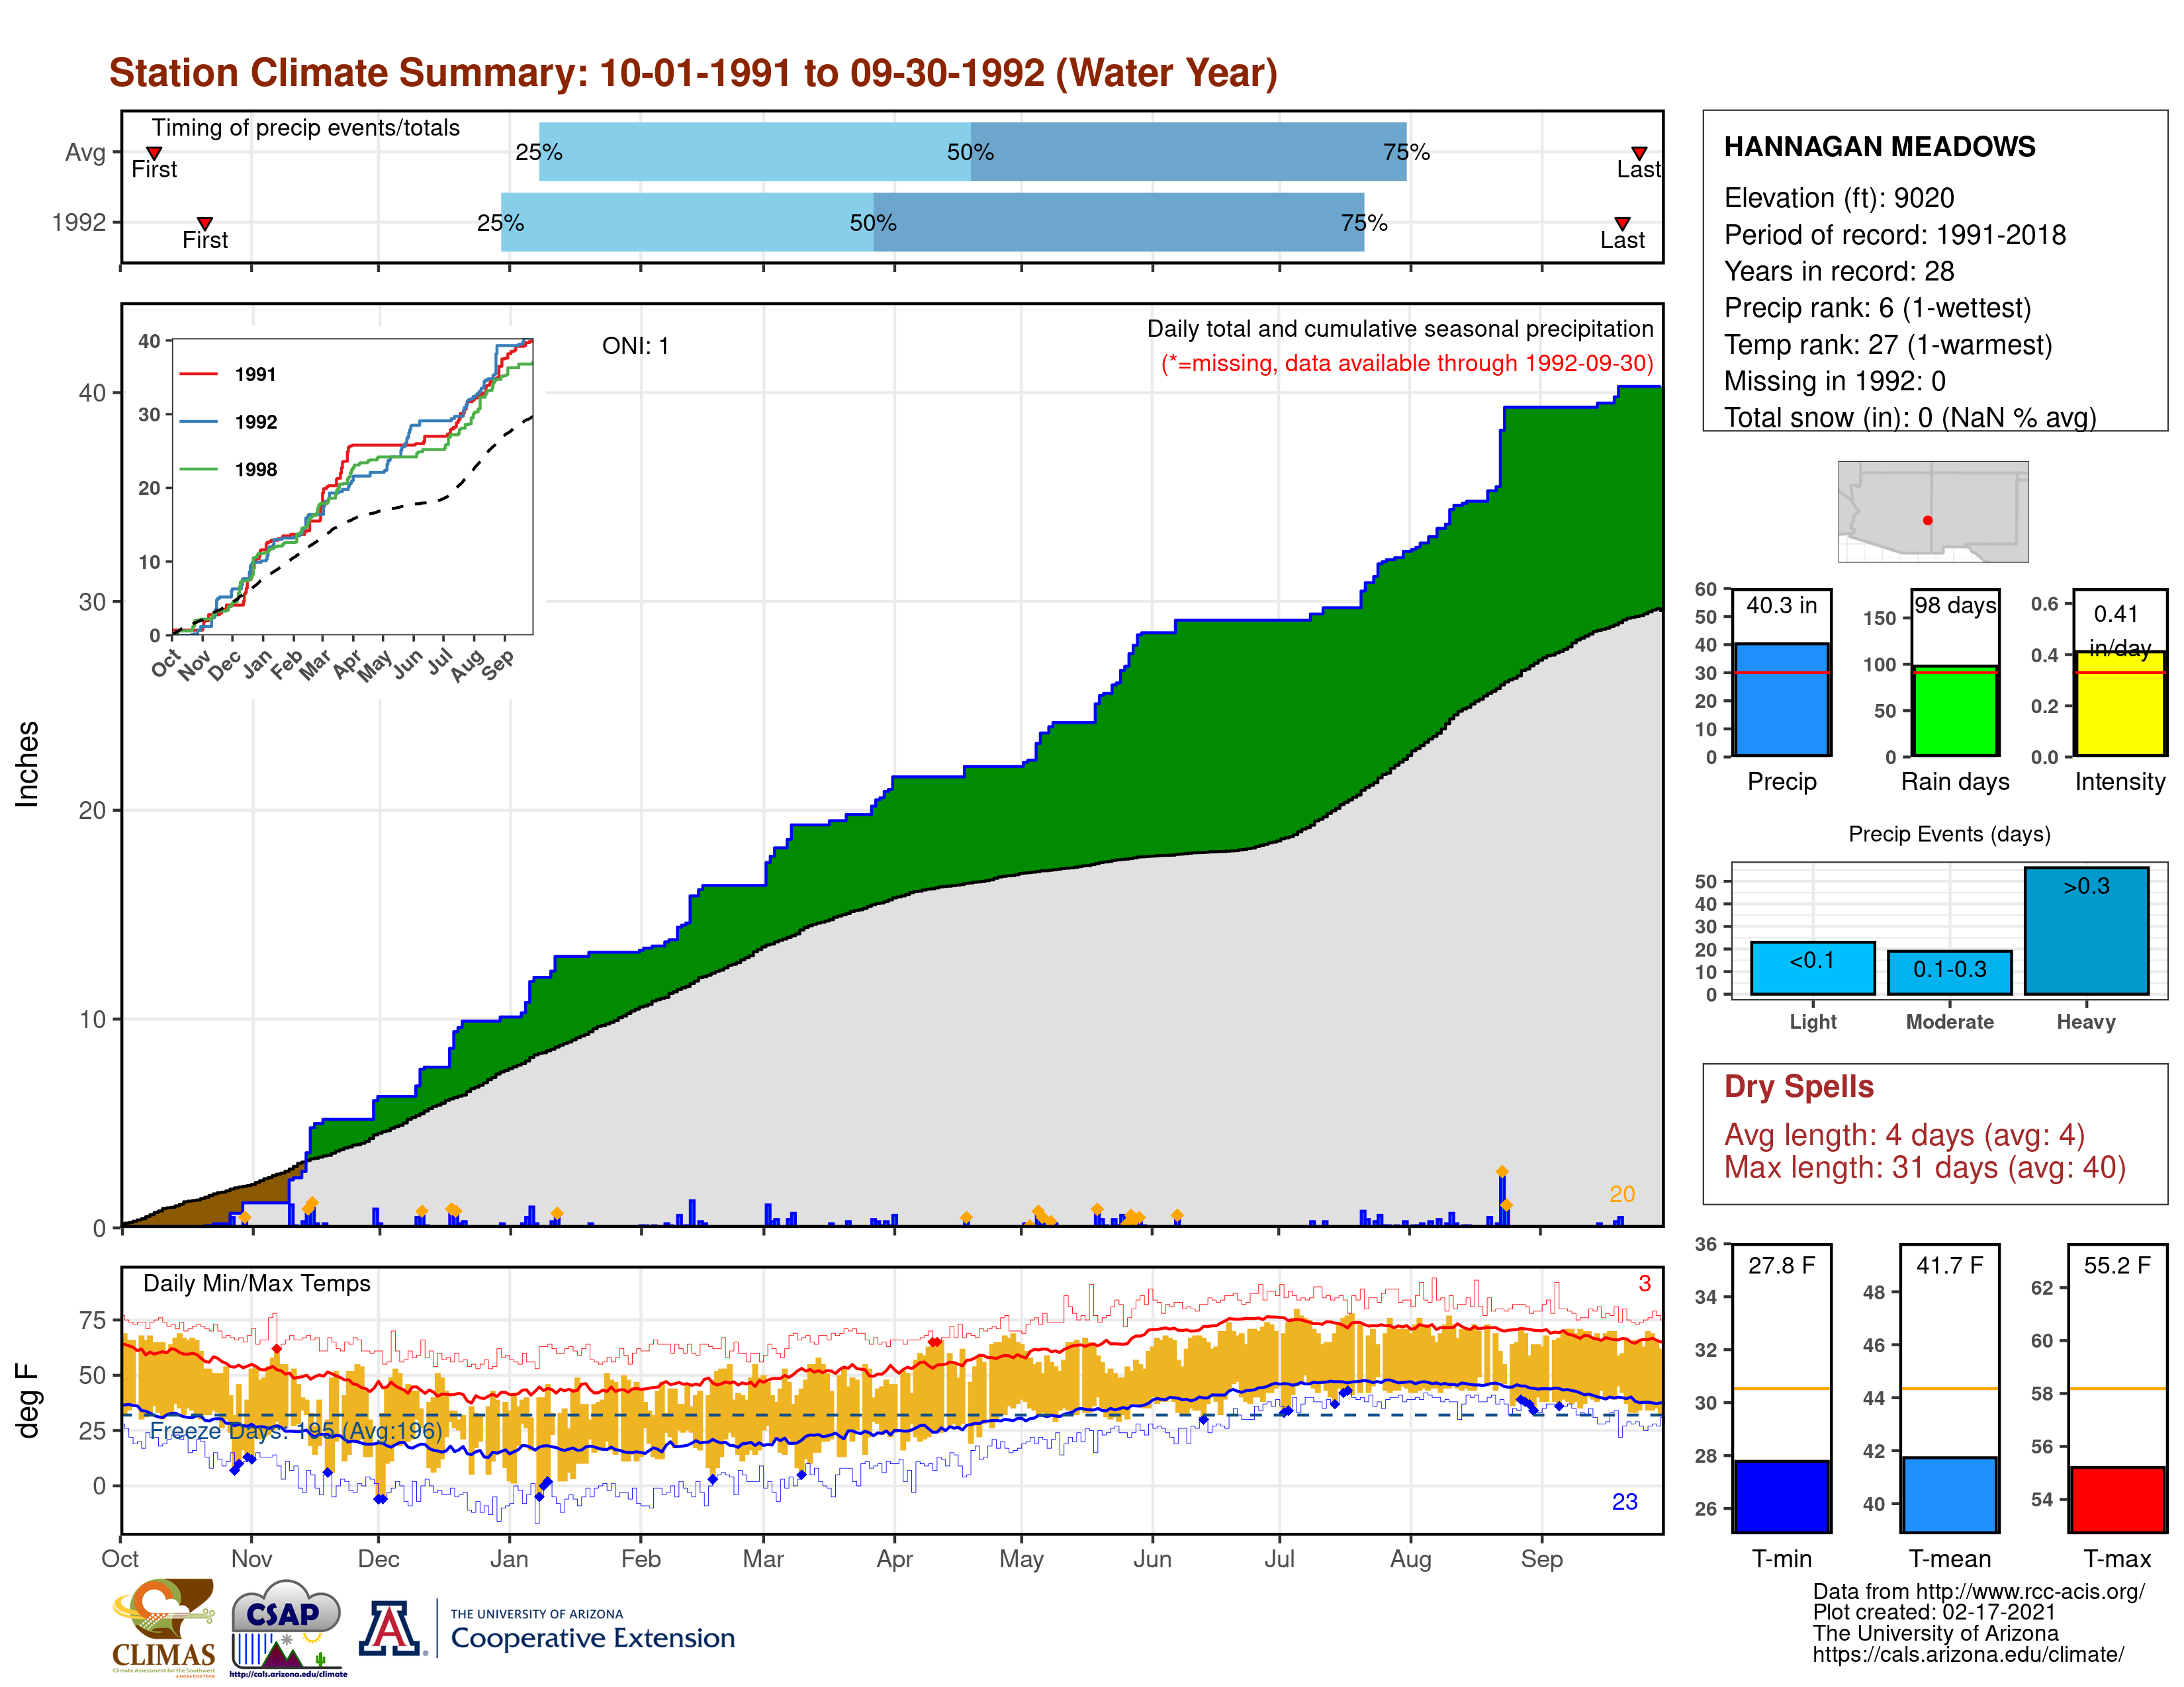The height and width of the screenshot is (1687, 2184).
Task: Click the 1992 First red triangle marker
Action: (x=204, y=223)
